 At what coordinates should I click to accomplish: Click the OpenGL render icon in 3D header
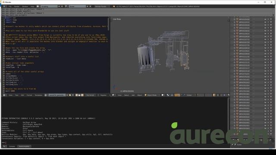(x=229, y=95)
